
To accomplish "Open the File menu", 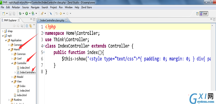I will point(2,7).
